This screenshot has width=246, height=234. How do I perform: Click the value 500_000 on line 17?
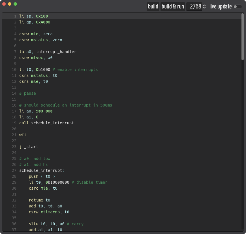coord(44,111)
